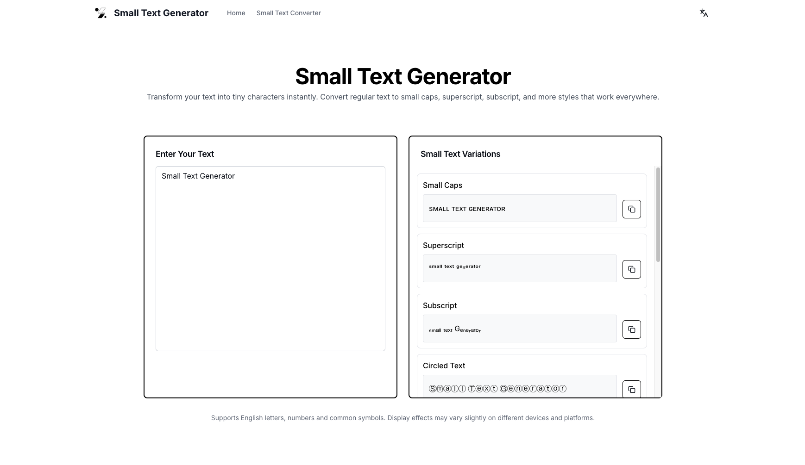Click the superscript result text box
This screenshot has width=805, height=465.
(x=519, y=268)
